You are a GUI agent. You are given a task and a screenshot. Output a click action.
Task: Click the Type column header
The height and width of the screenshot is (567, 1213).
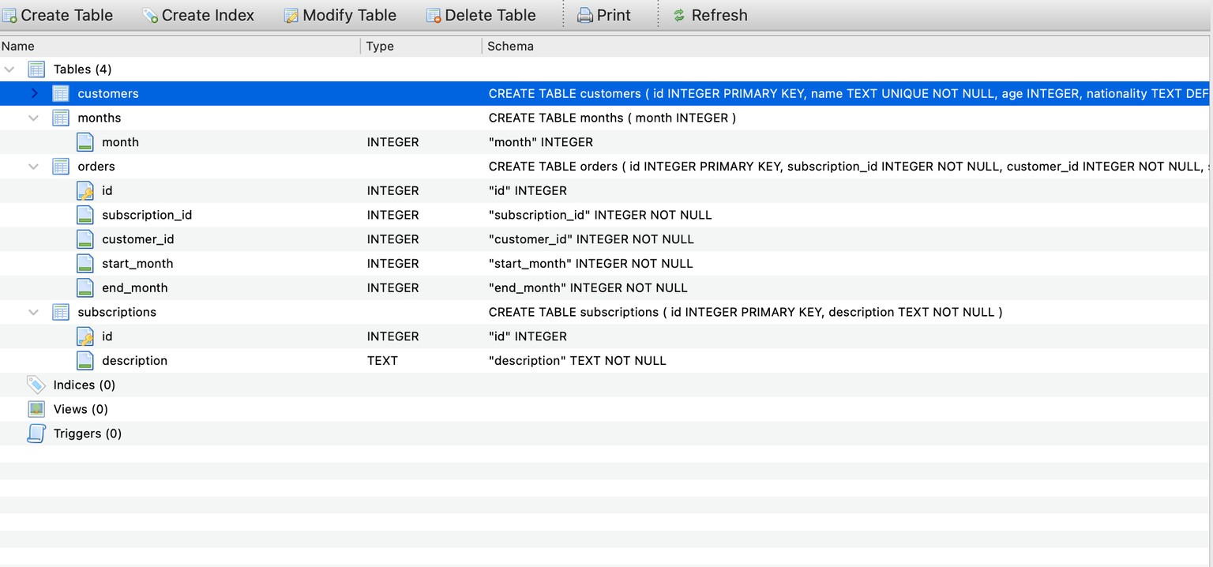(x=422, y=46)
